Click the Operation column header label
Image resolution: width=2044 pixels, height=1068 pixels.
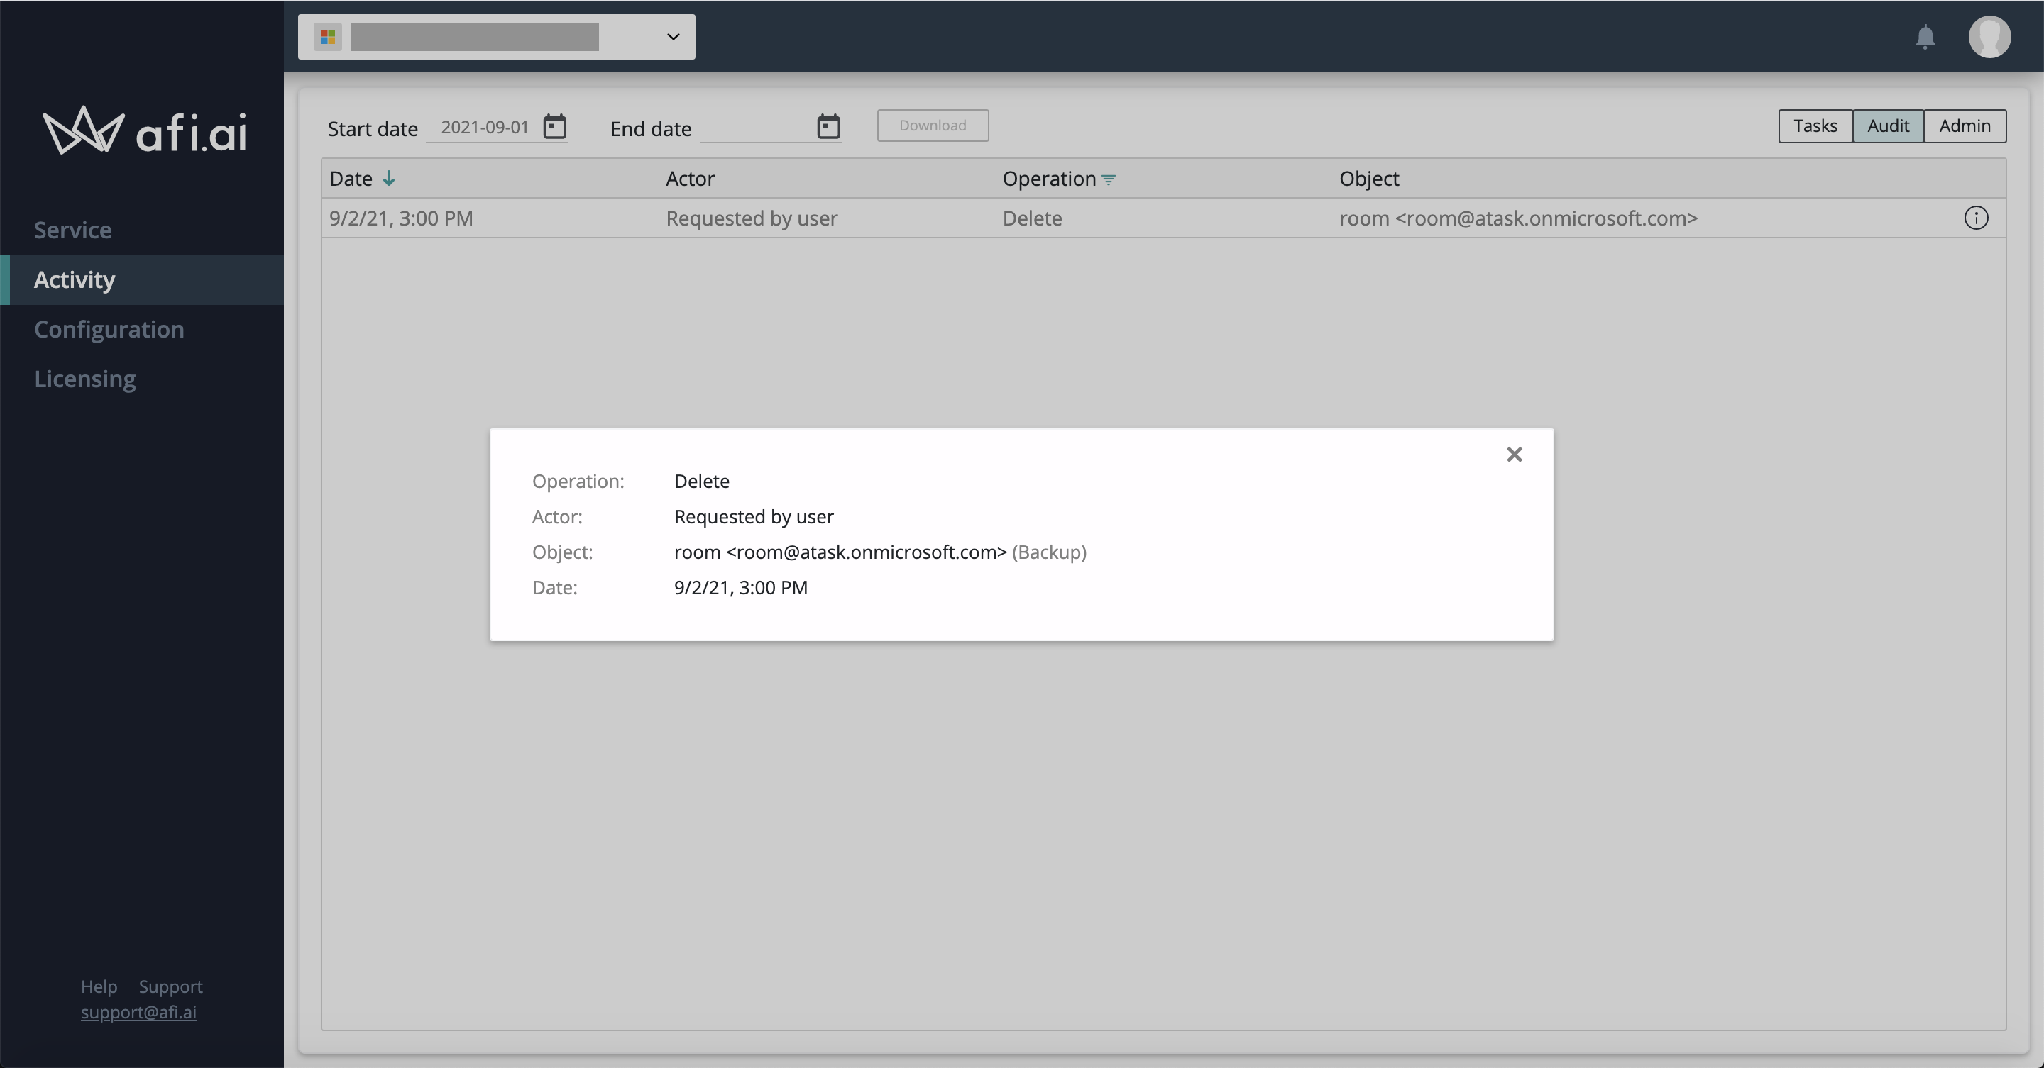pos(1049,179)
